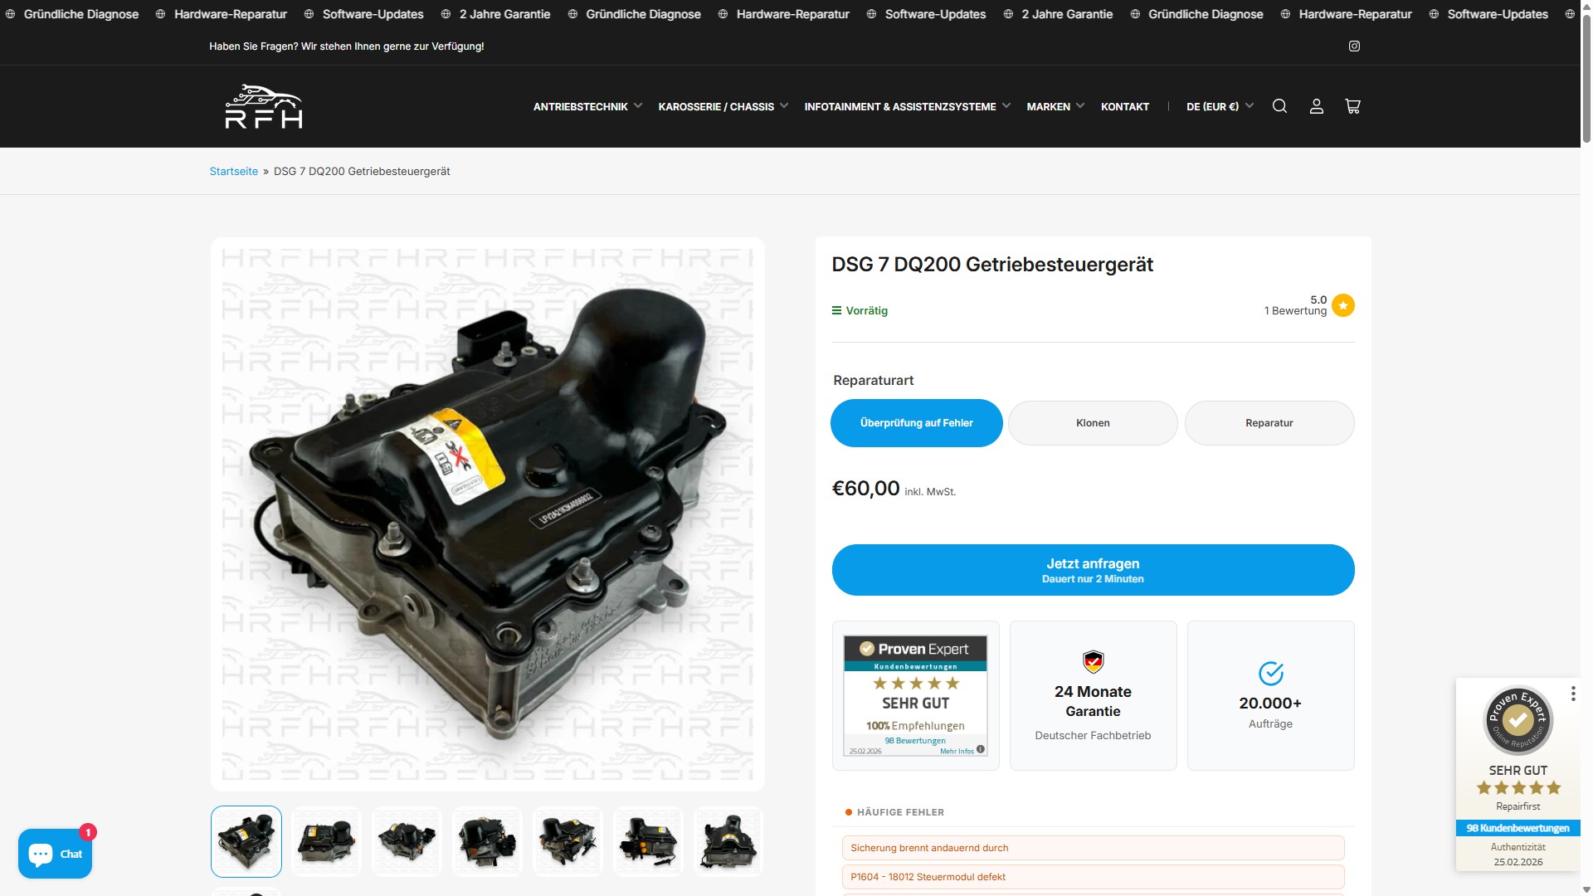
Task: Click the yellow star rating badge
Action: point(1342,306)
